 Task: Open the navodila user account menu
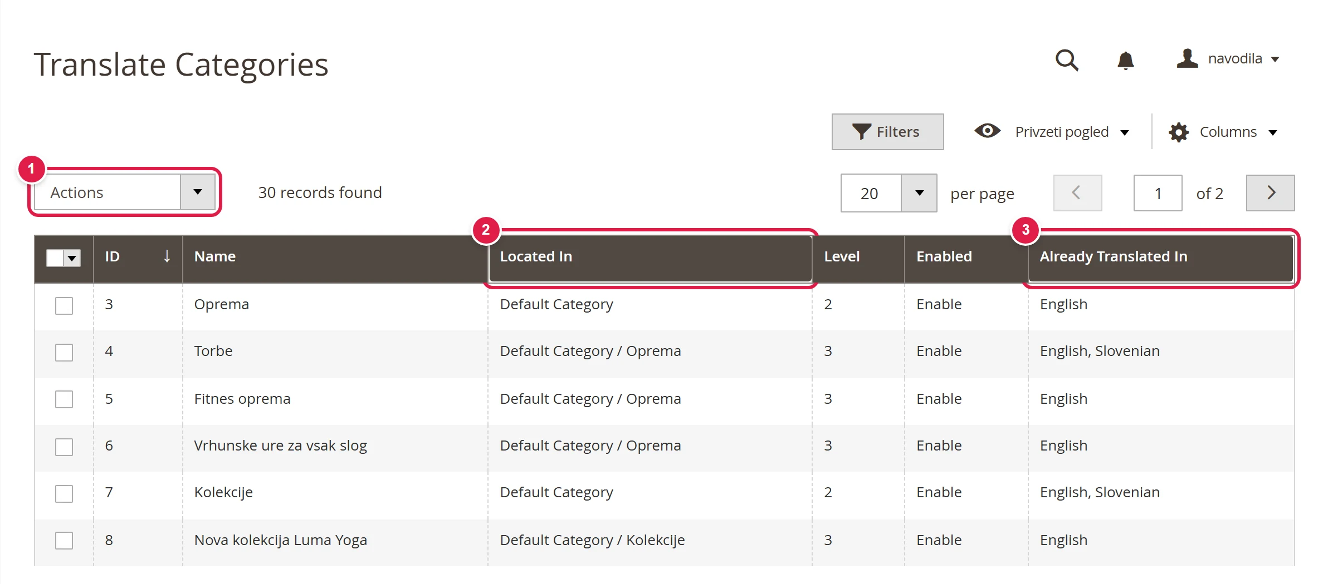click(x=1228, y=58)
